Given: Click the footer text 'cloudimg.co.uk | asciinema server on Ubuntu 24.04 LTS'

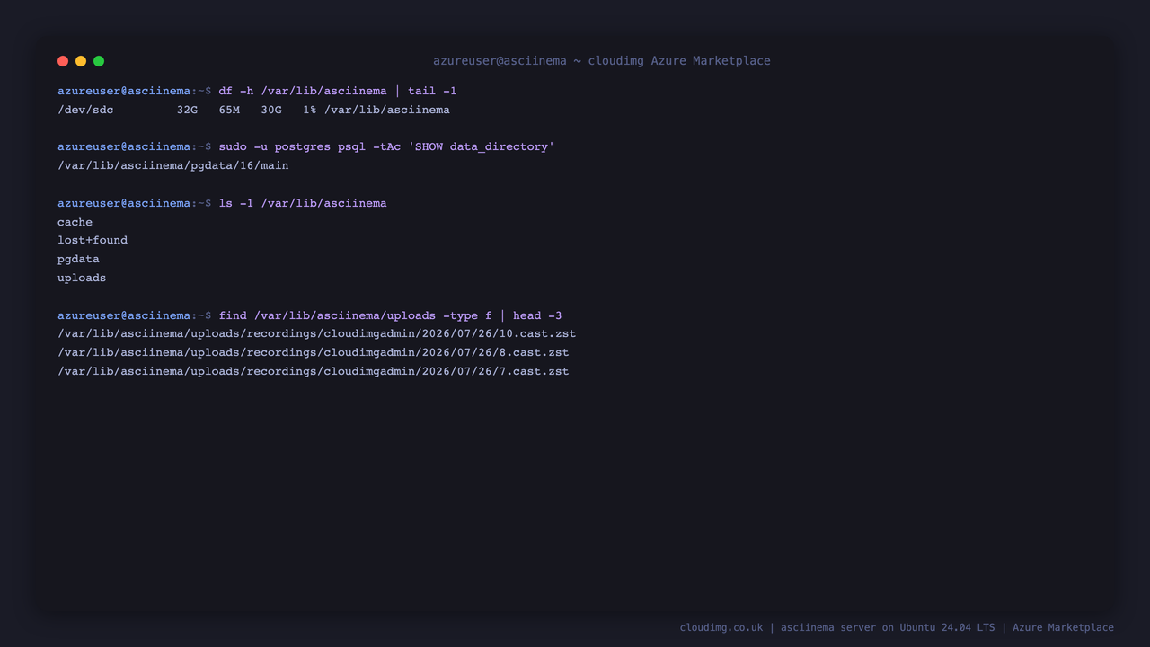Looking at the screenshot, I should coord(837,627).
